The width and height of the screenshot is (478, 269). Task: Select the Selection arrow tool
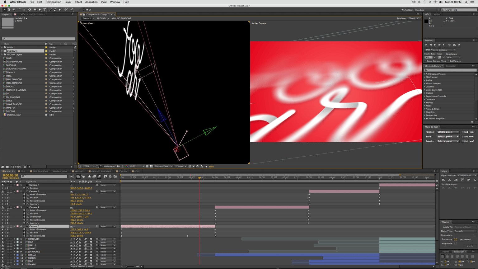tap(4, 10)
